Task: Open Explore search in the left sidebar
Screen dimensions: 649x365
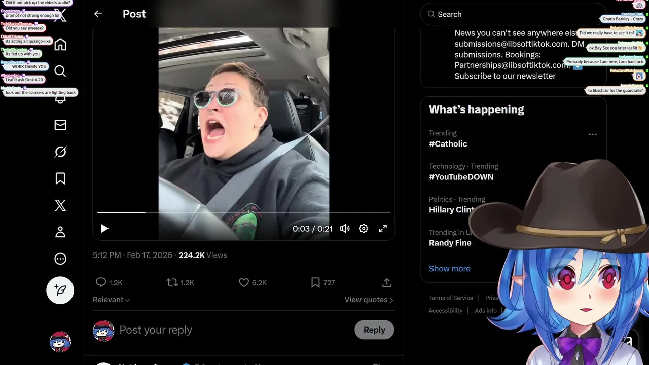Action: (60, 71)
